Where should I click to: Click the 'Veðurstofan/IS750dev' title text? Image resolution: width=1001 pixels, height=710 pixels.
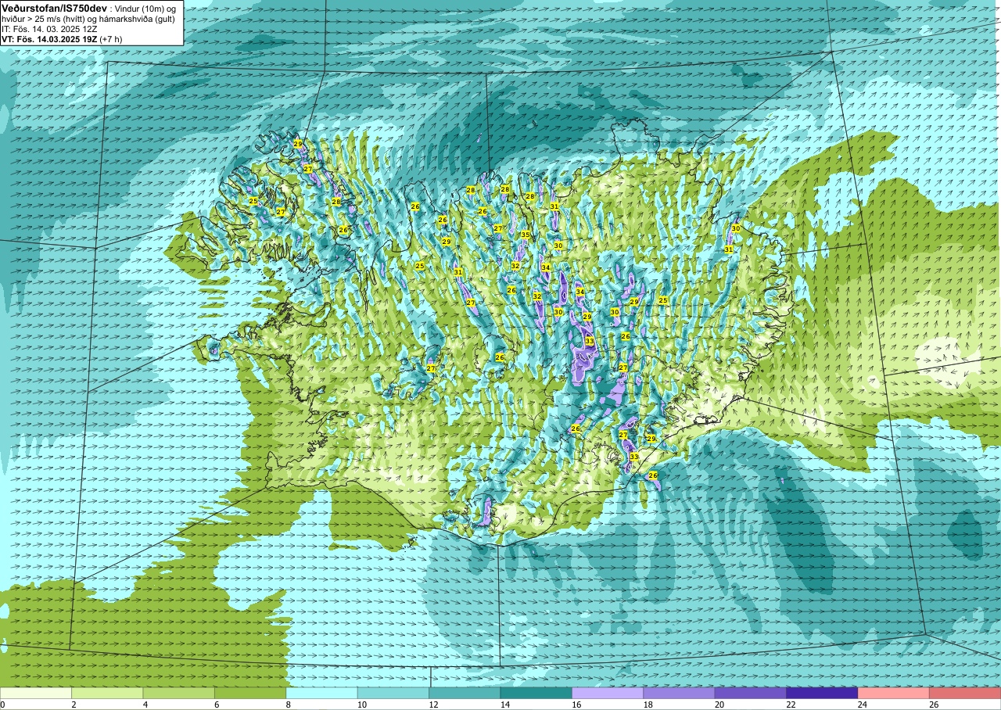point(54,8)
